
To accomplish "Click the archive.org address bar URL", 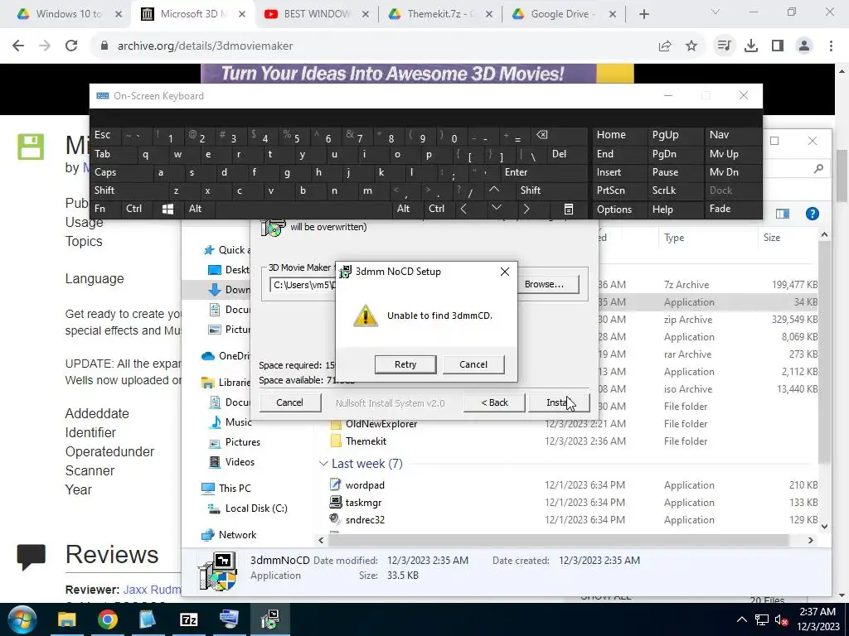I will (206, 46).
